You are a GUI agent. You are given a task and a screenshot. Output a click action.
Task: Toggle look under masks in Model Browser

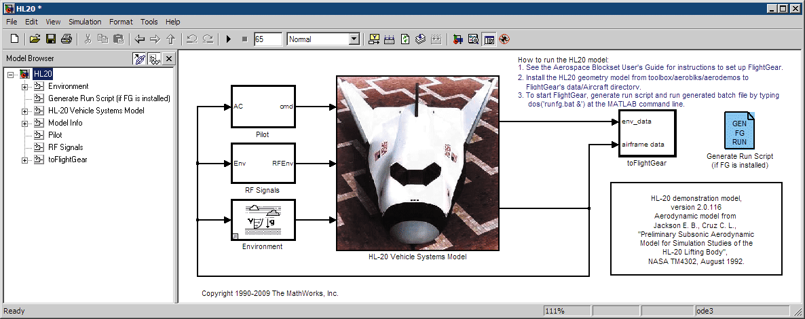coord(154,59)
